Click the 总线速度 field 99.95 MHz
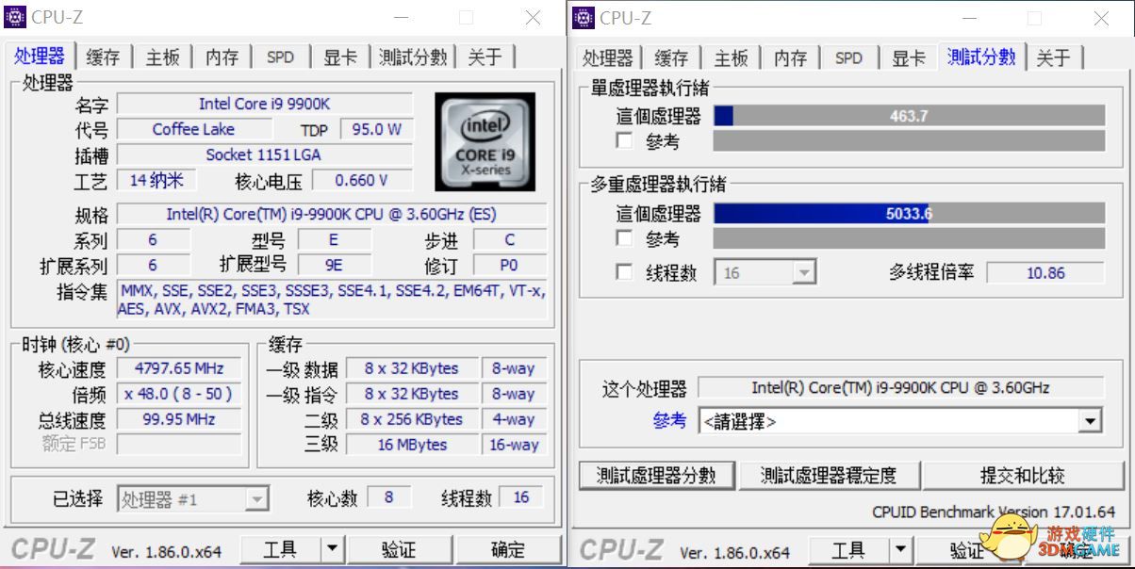1135x569 pixels. [179, 419]
